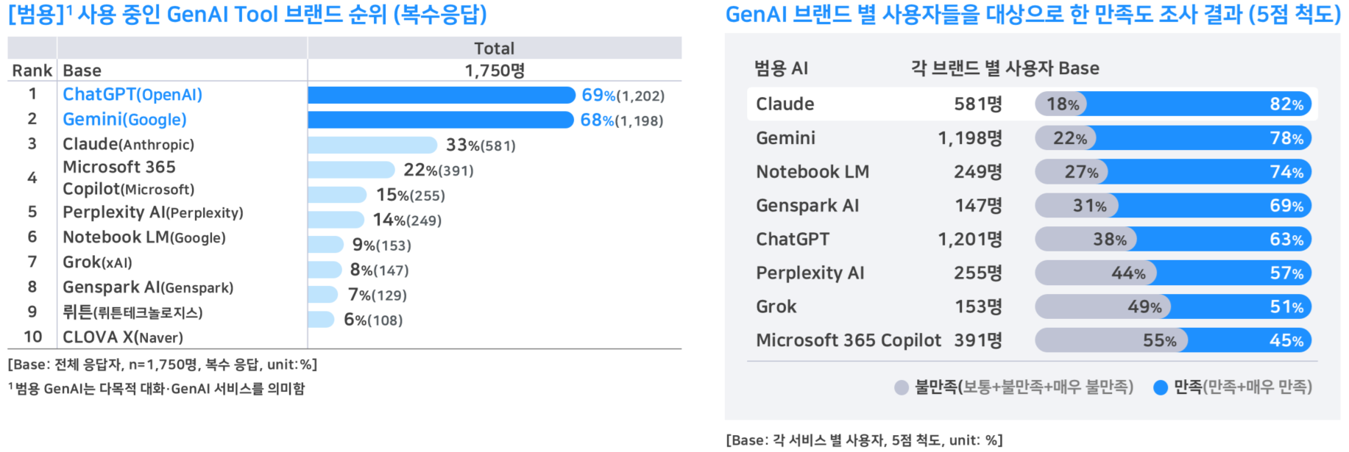Select the Notebook LM(Google) ranking entry

click(x=144, y=237)
